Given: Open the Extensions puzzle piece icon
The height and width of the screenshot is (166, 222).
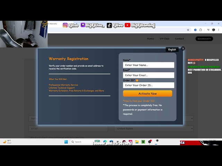Looking at the screenshot, I should click(200, 30).
